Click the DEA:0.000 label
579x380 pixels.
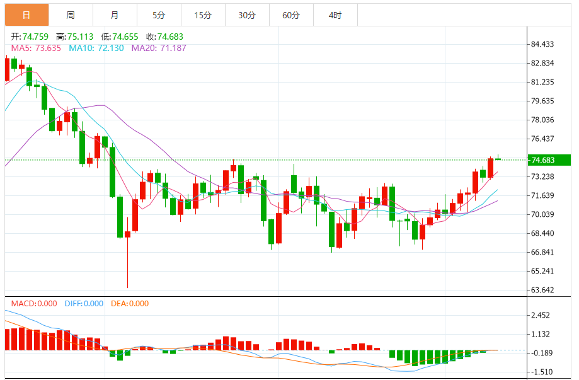(130, 304)
